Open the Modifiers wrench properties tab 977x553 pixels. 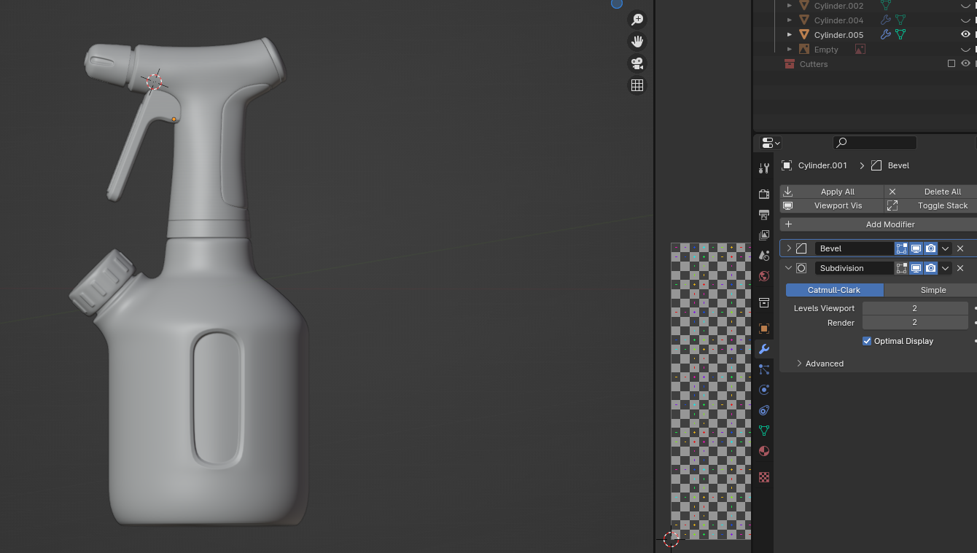(x=764, y=349)
